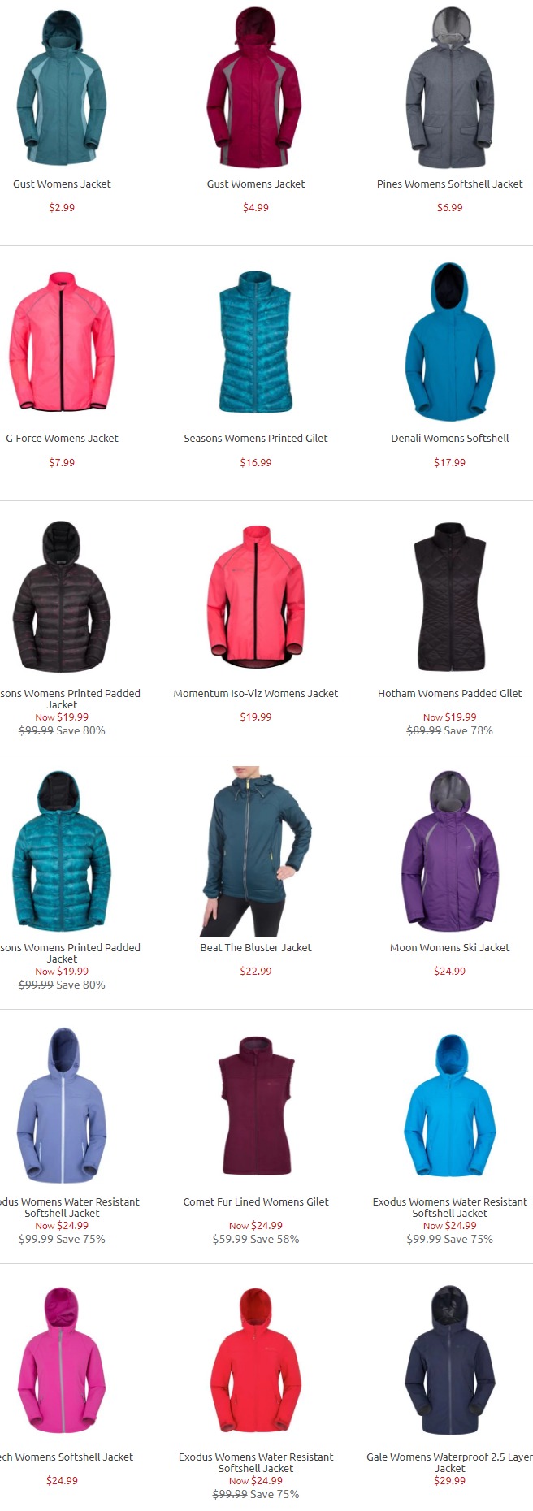The width and height of the screenshot is (533, 1511).
Task: View the maroon Comet Fur Lined gilet image
Action: pyautogui.click(x=256, y=1106)
